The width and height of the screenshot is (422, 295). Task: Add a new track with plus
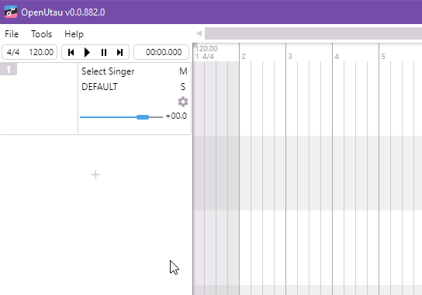click(x=95, y=175)
